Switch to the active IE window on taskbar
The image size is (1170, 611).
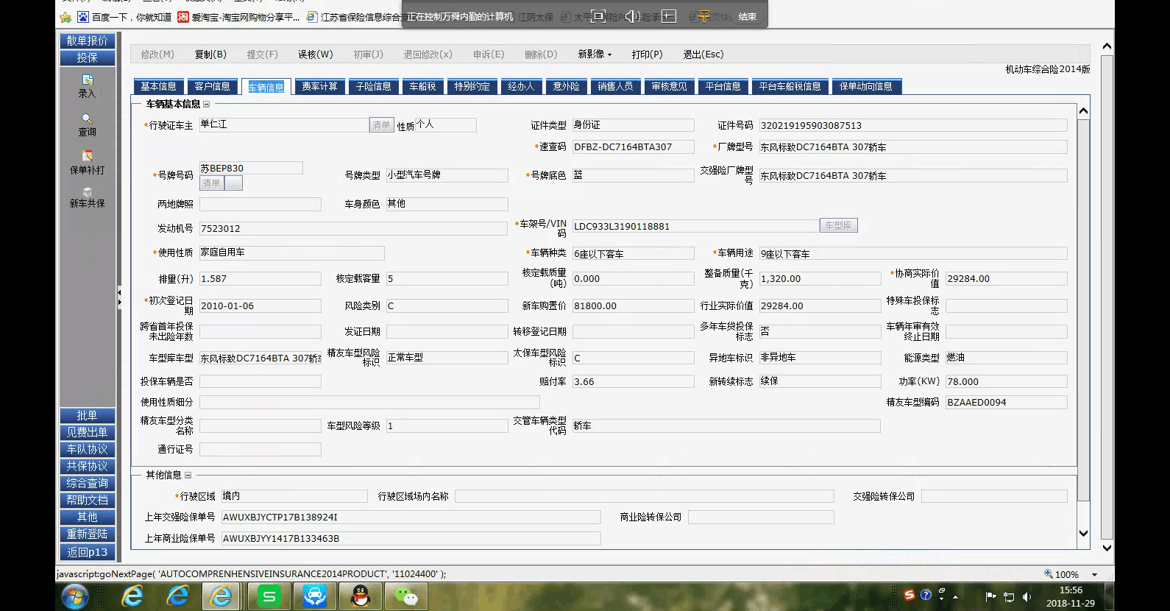(x=221, y=596)
